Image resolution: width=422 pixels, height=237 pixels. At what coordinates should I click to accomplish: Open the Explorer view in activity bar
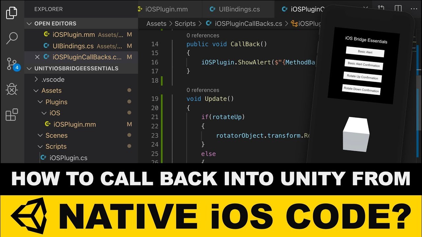click(x=12, y=13)
